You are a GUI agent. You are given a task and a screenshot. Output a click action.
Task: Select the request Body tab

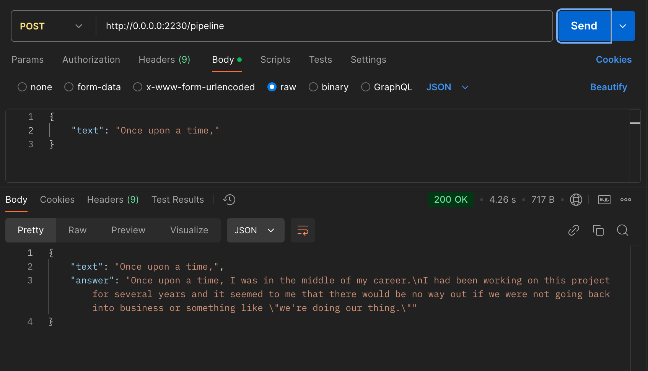click(x=227, y=60)
